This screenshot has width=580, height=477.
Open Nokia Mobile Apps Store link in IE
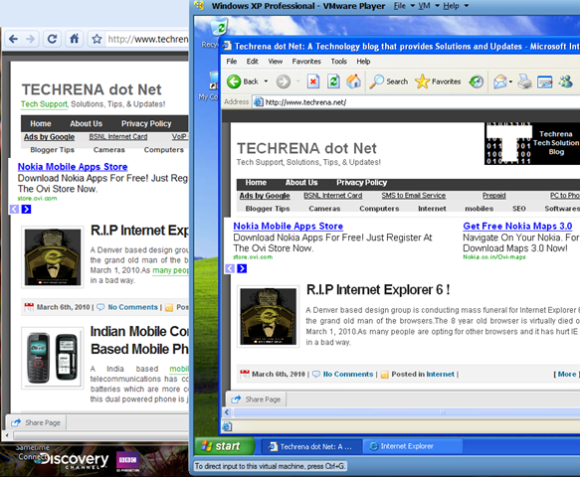(289, 226)
